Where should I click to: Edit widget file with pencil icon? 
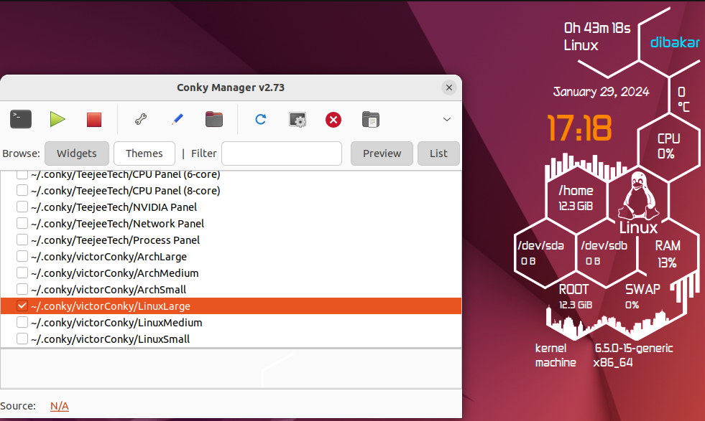[178, 119]
